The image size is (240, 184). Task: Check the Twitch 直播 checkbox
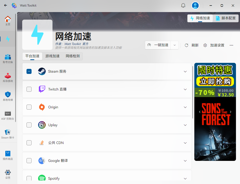pyautogui.click(x=29, y=89)
